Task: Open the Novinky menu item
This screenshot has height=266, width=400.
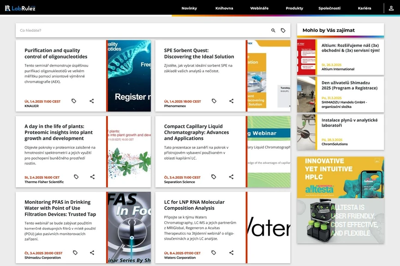Action: 189,8
